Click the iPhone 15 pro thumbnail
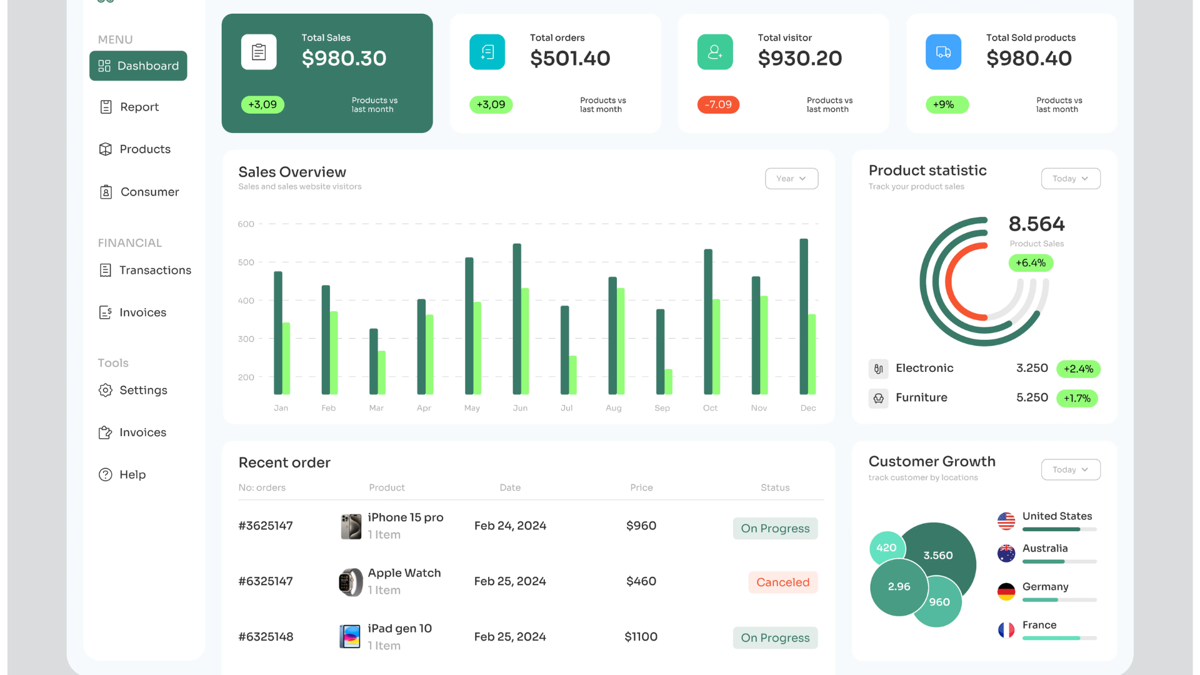The width and height of the screenshot is (1200, 675). coord(351,526)
